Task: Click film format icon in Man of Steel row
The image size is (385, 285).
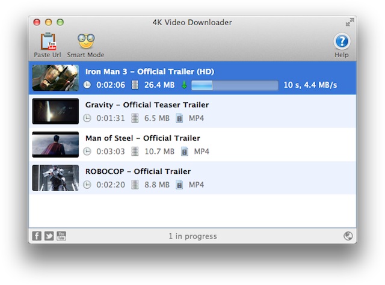Action: point(185,151)
